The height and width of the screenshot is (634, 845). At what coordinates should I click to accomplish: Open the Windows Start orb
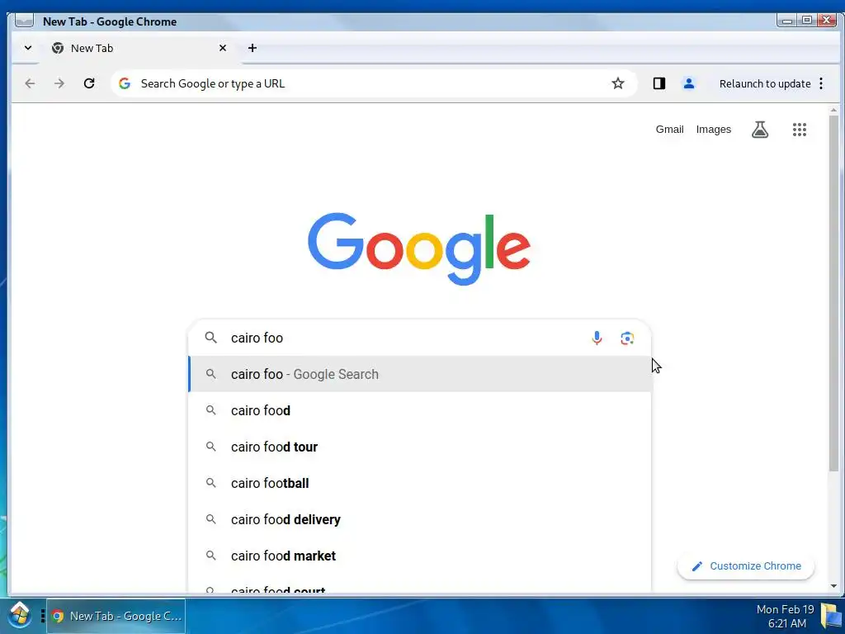[20, 615]
